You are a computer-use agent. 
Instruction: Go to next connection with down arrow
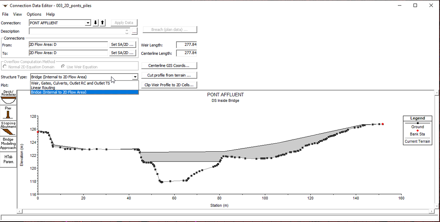point(95,23)
